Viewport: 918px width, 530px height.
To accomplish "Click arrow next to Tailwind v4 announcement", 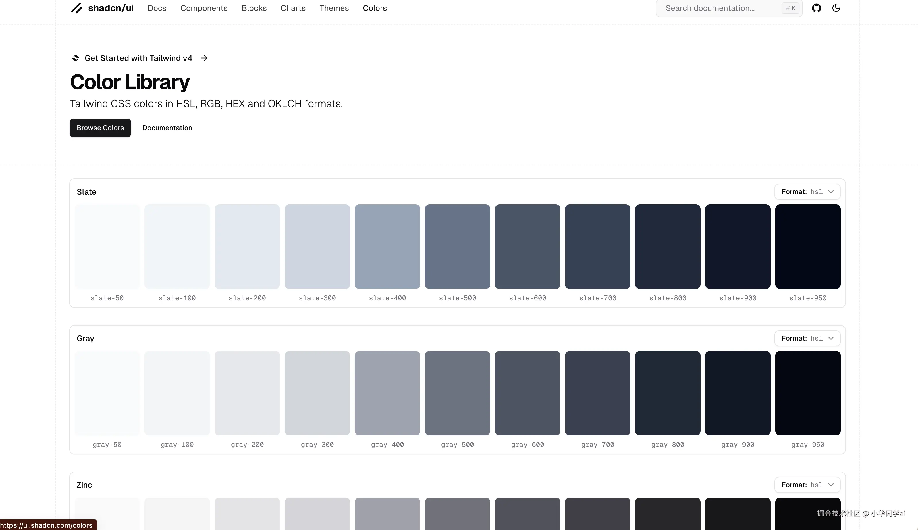I will pyautogui.click(x=204, y=58).
